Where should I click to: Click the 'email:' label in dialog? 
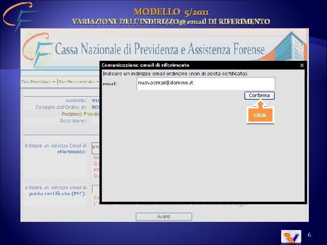(110, 84)
